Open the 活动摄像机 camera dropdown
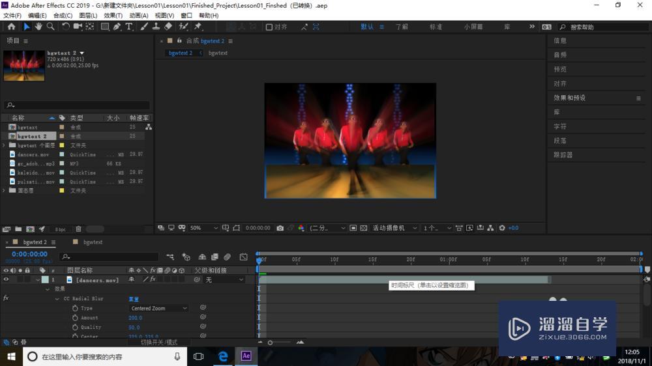Screen dimensions: 652x366 click(x=394, y=228)
